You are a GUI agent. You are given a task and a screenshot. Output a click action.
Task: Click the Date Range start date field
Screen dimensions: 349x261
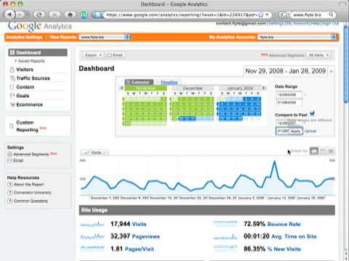click(289, 95)
